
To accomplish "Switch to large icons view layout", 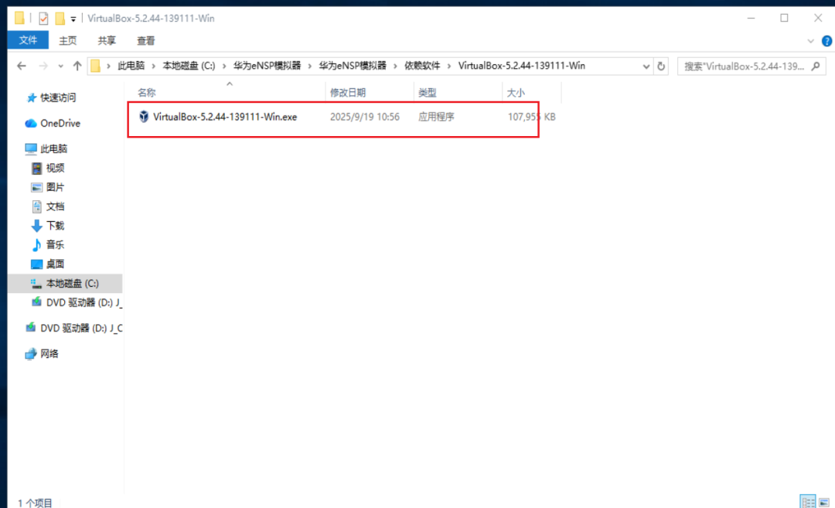I will tap(824, 502).
